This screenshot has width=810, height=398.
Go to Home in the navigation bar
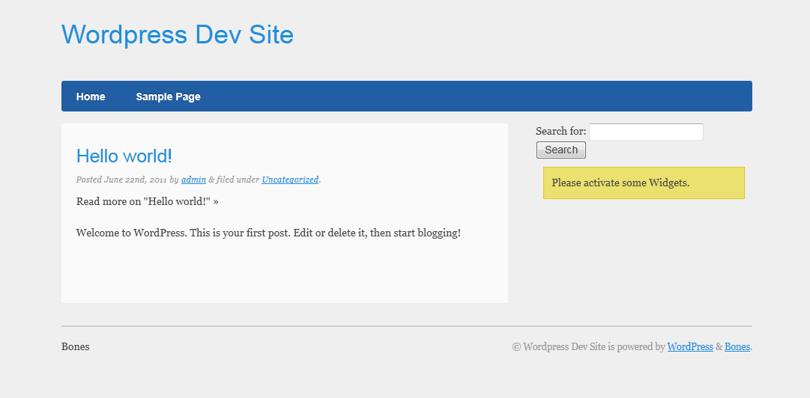(x=91, y=97)
